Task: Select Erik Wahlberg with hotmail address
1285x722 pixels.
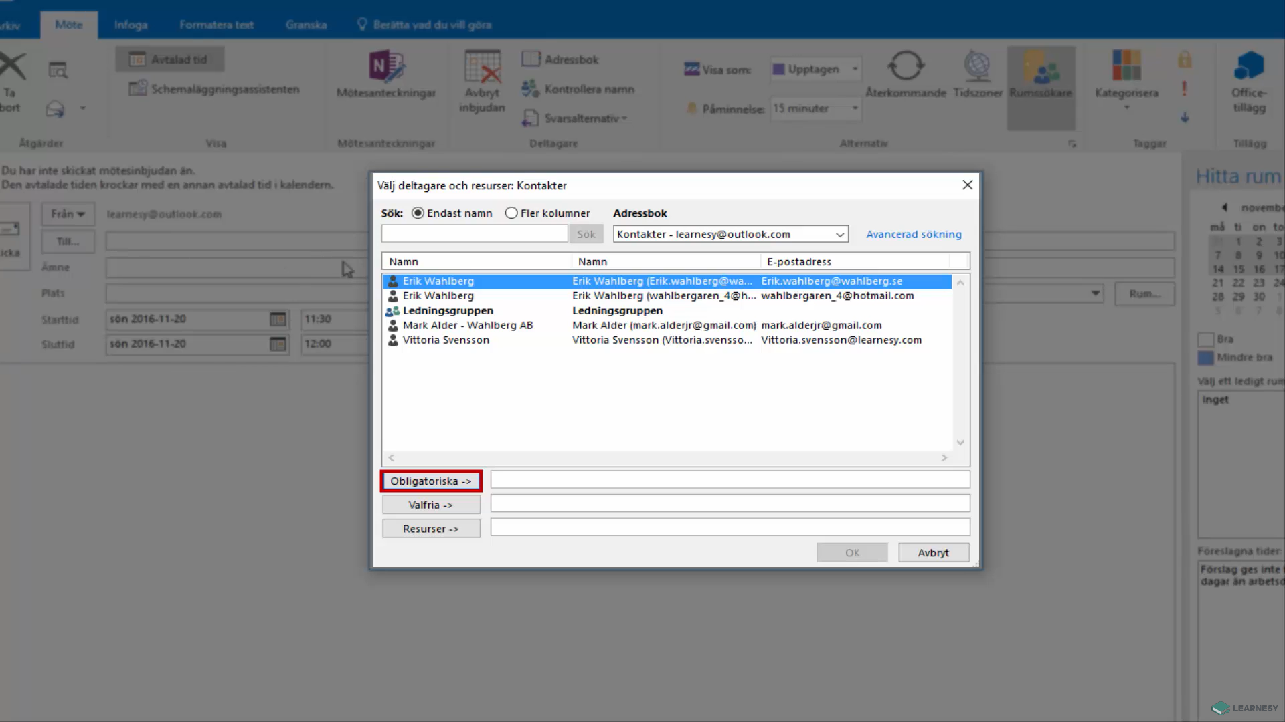Action: (x=667, y=296)
